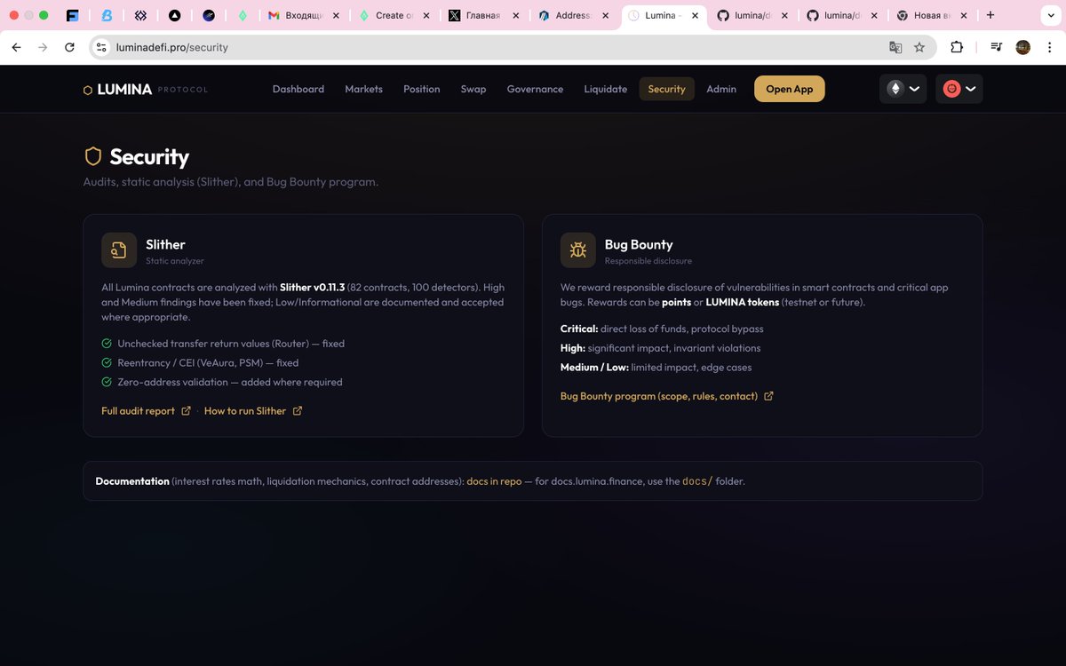This screenshot has height=666, width=1066.
Task: Open the browser tab search chevron
Action: tap(1052, 15)
